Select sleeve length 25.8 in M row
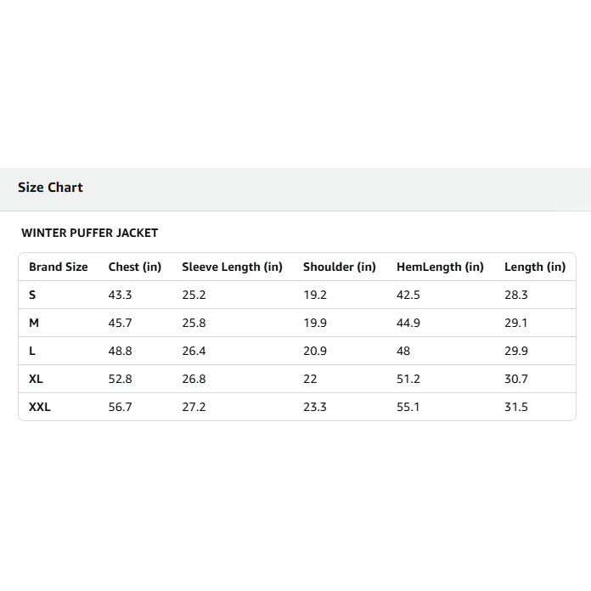Screen dimensions: 591x591 pos(194,323)
